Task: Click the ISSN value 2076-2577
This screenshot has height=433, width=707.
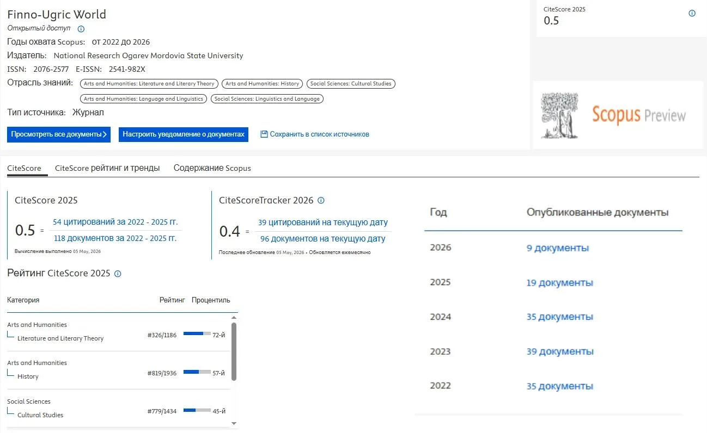Action: (x=51, y=69)
